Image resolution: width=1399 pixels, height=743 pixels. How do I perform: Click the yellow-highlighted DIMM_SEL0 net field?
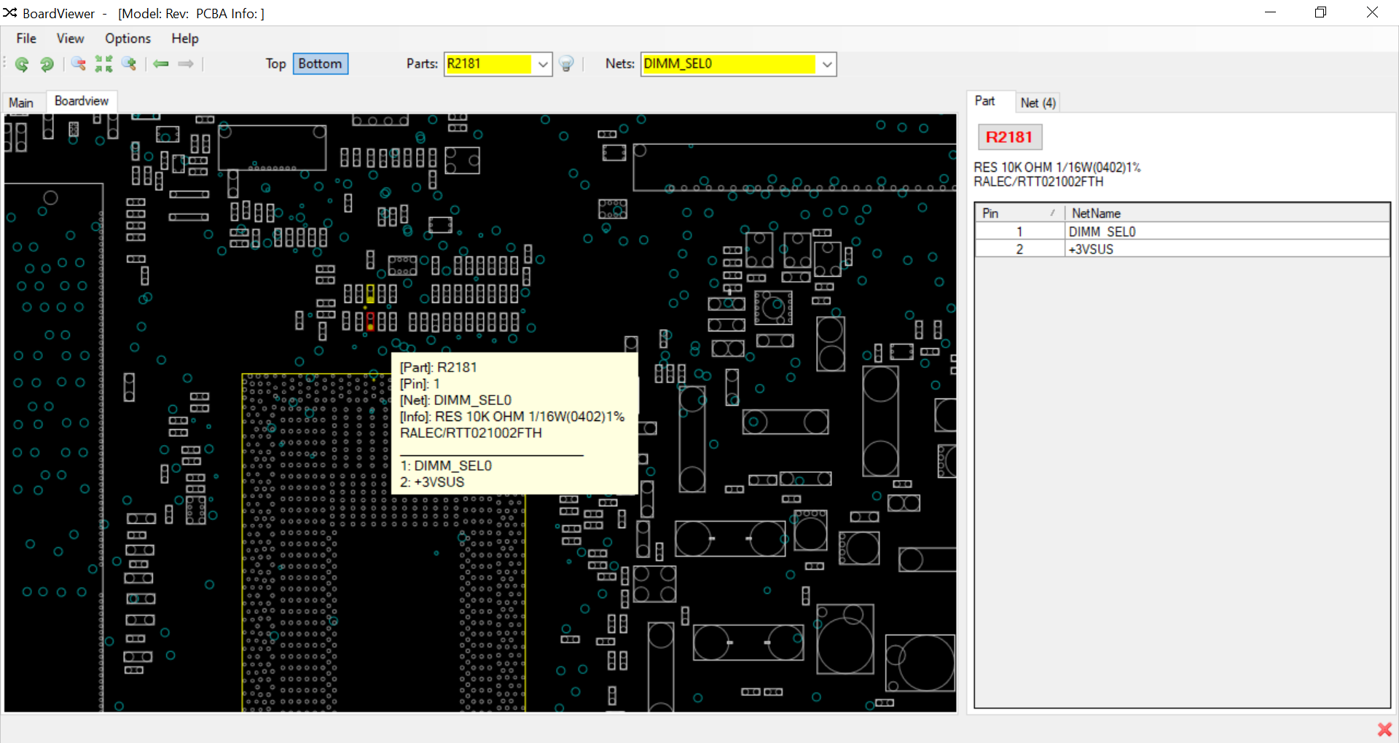point(729,64)
